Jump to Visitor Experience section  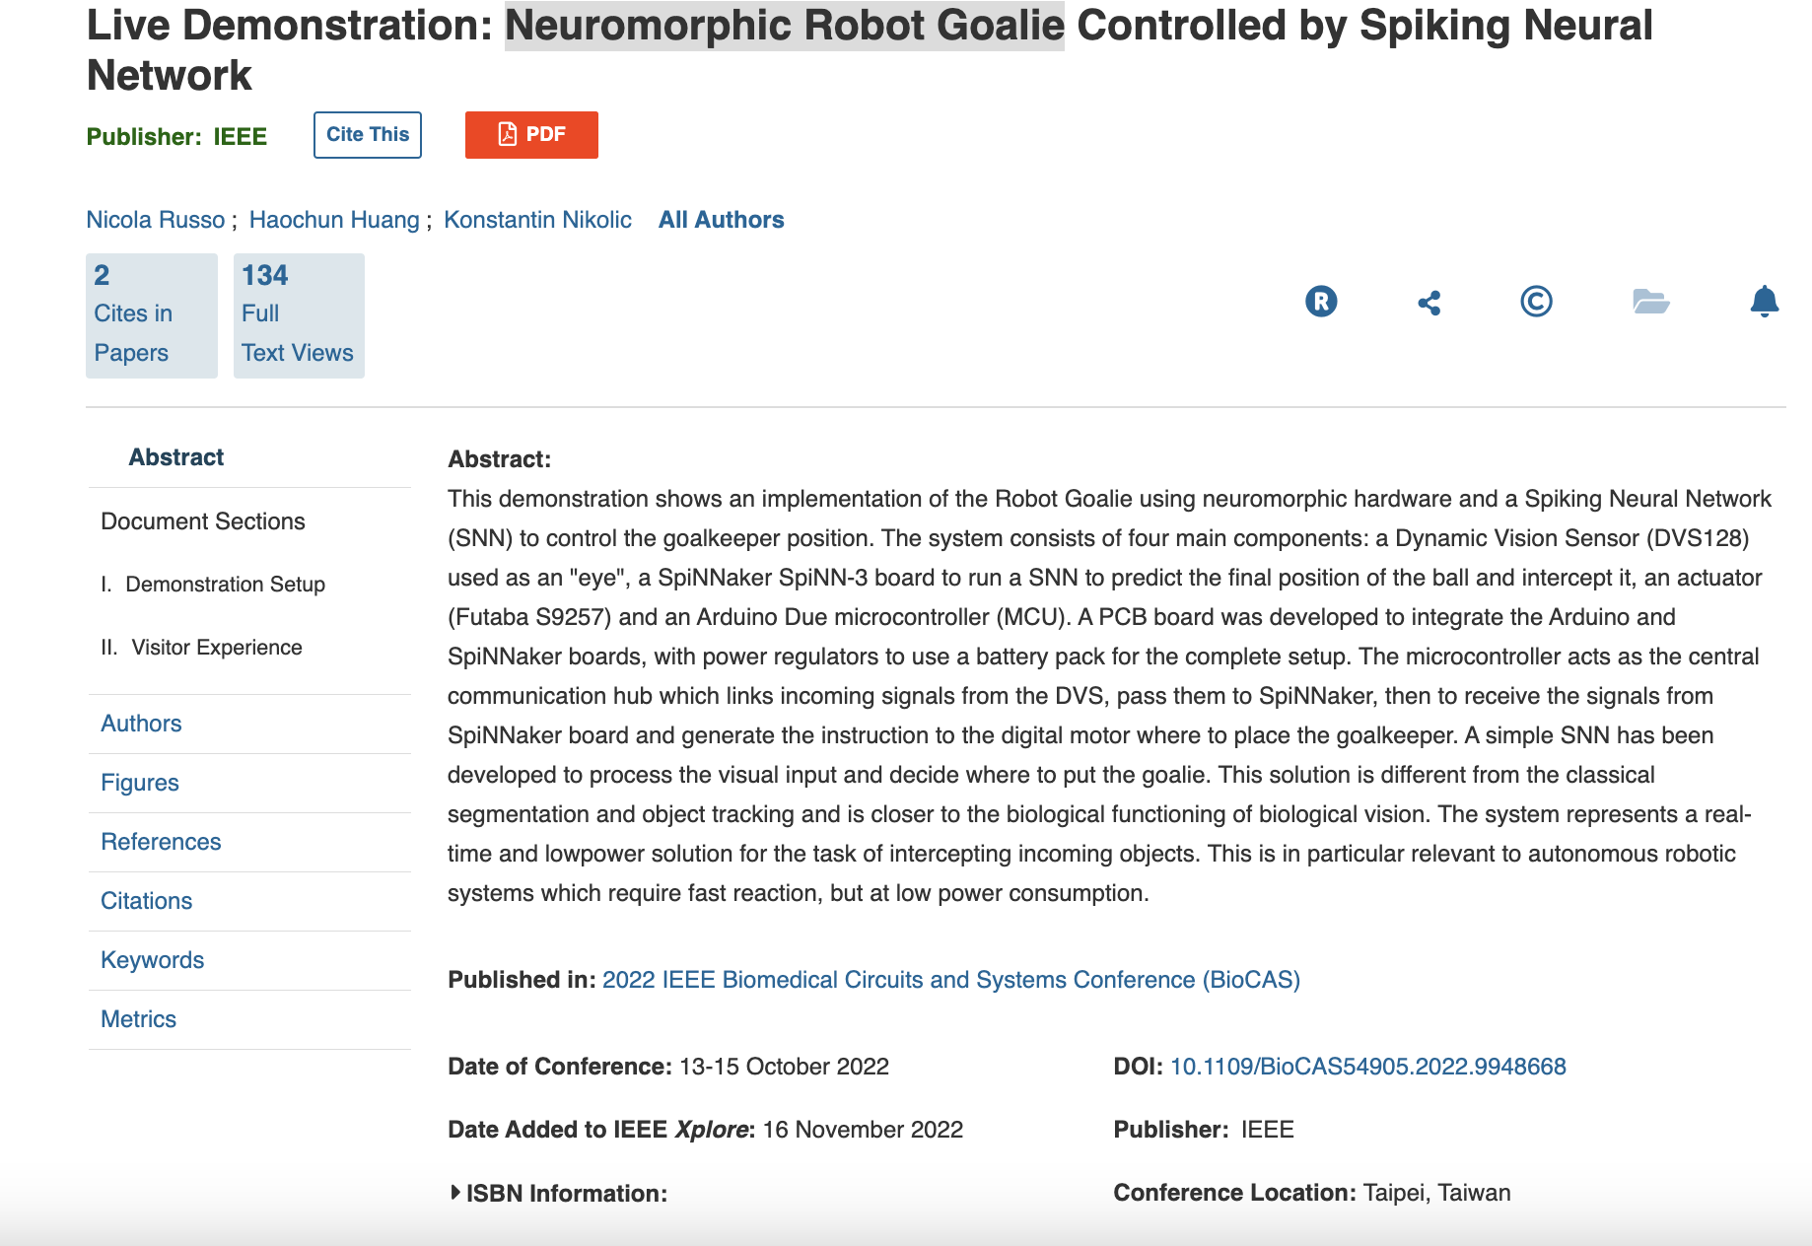pos(217,648)
